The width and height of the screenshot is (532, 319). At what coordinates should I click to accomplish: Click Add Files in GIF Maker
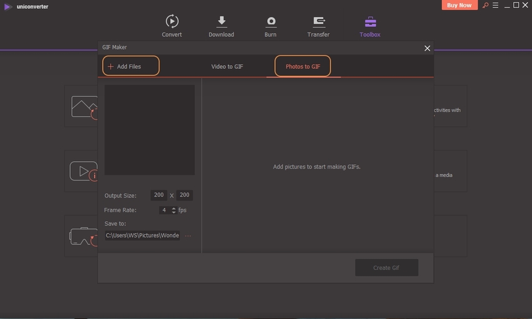[130, 66]
